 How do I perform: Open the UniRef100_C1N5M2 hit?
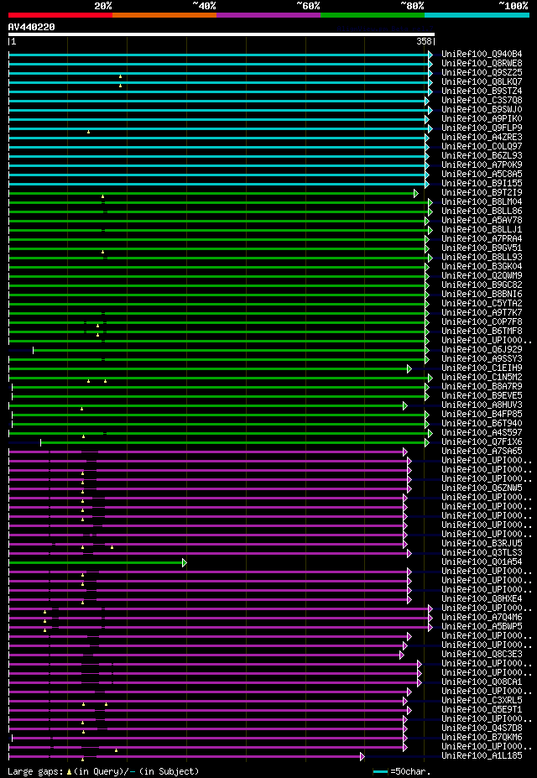pyautogui.click(x=482, y=378)
